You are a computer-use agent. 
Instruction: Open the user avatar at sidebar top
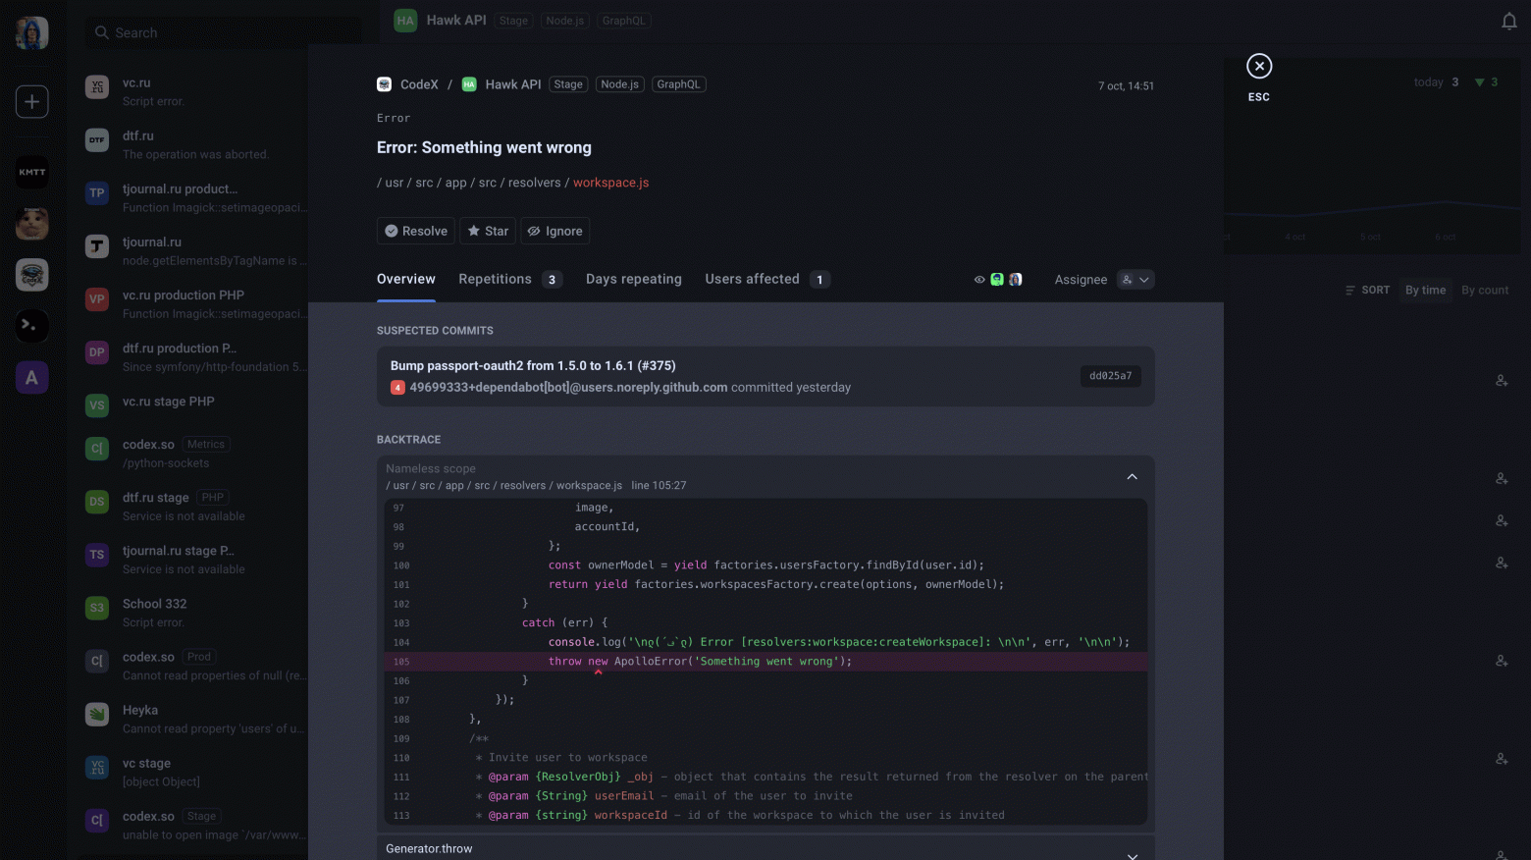[32, 32]
